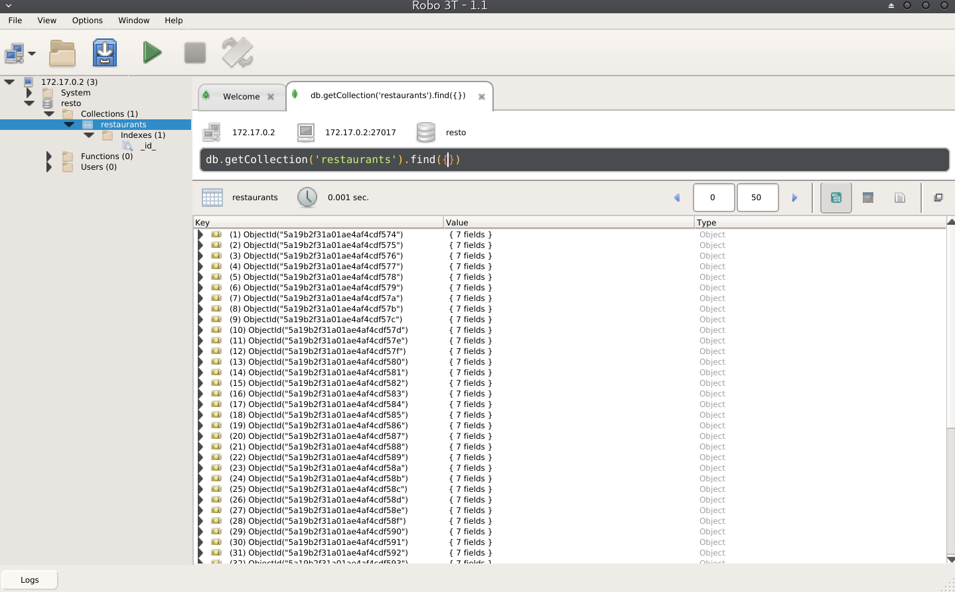Select row (25) ObjectId ending cdf58c
955x592 pixels.
570,489
